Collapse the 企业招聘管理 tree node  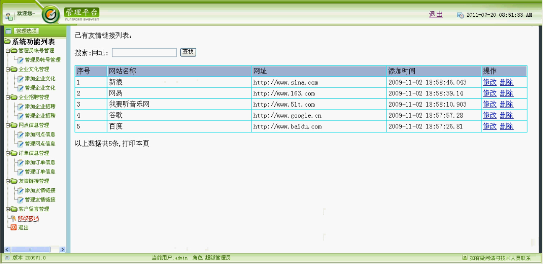pyautogui.click(x=8, y=97)
